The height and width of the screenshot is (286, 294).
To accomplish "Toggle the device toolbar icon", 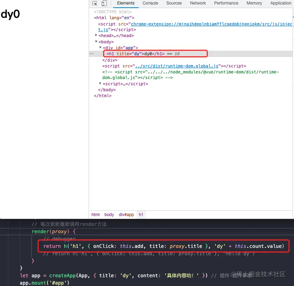I will click(x=104, y=3).
